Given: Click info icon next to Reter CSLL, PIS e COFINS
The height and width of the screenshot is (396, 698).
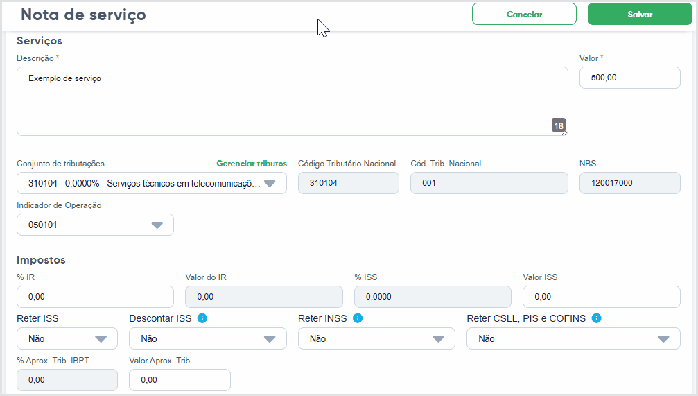Looking at the screenshot, I should pyautogui.click(x=597, y=318).
